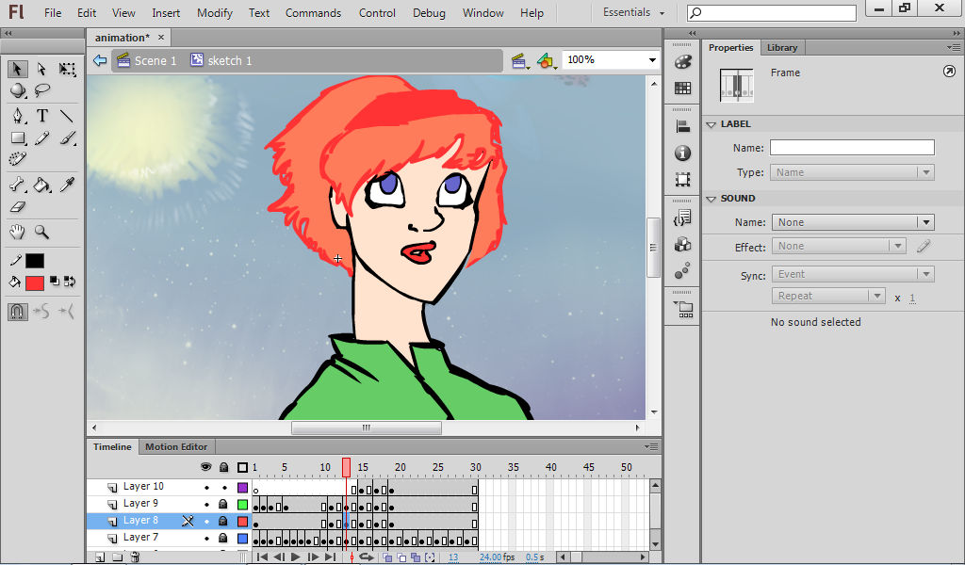Screen dimensions: 965x565
Task: Open the Repeat dropdown
Action: [828, 296]
